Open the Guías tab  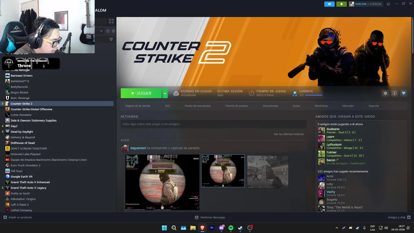click(296, 106)
